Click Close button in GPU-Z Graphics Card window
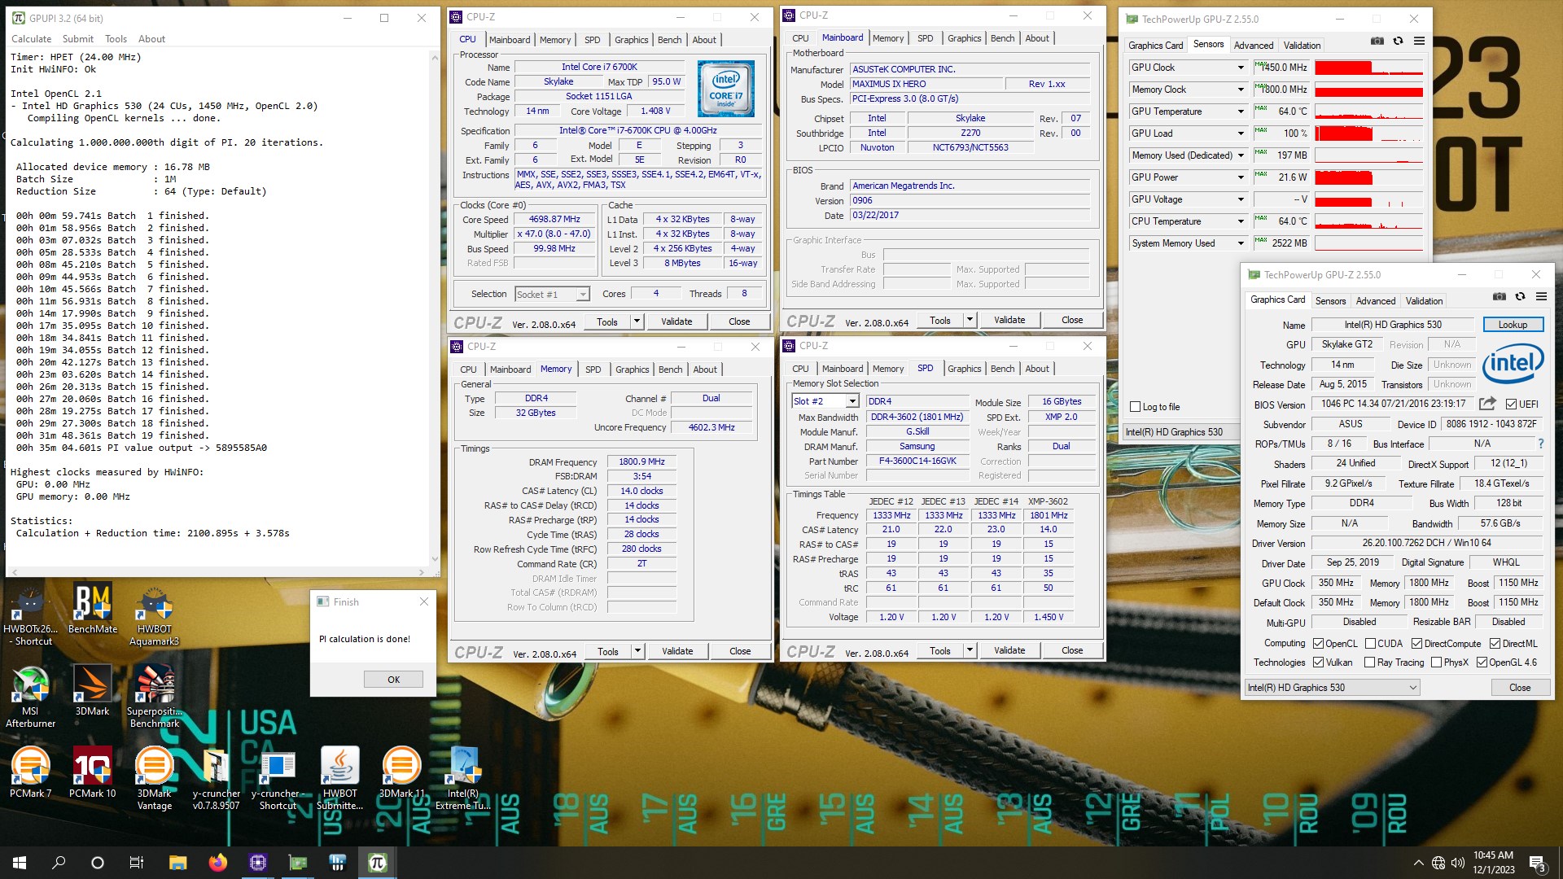The width and height of the screenshot is (1563, 879). click(1519, 688)
